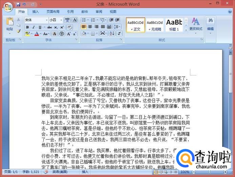235x177 pixels.
Task: Apply the 正文 style
Action: 135,25
